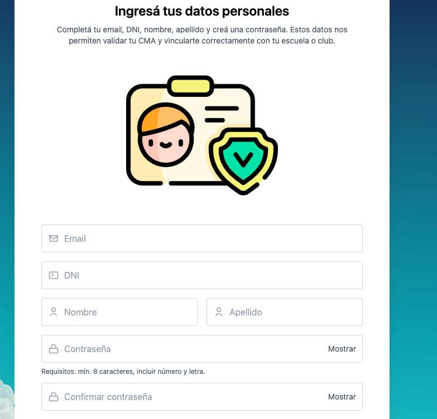This screenshot has width=437, height=419.
Task: Click the "Ingresá tus datos personales" heading
Action: pos(202,11)
